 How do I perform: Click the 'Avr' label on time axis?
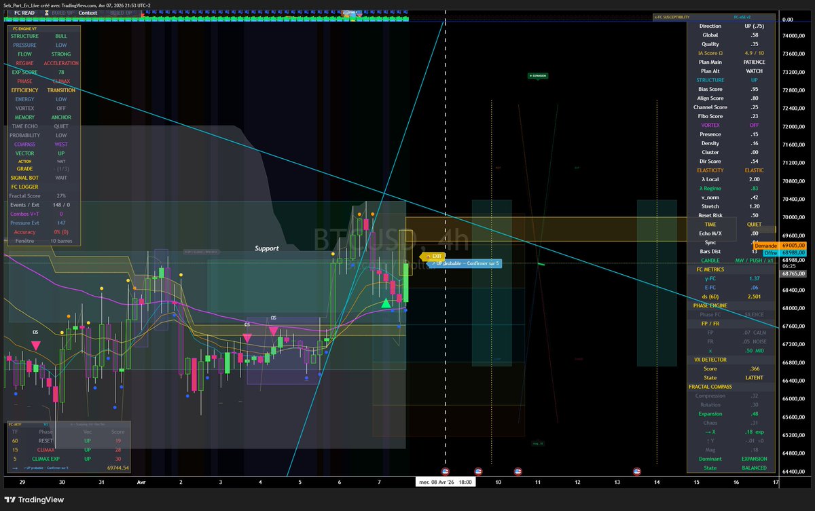[x=142, y=482]
